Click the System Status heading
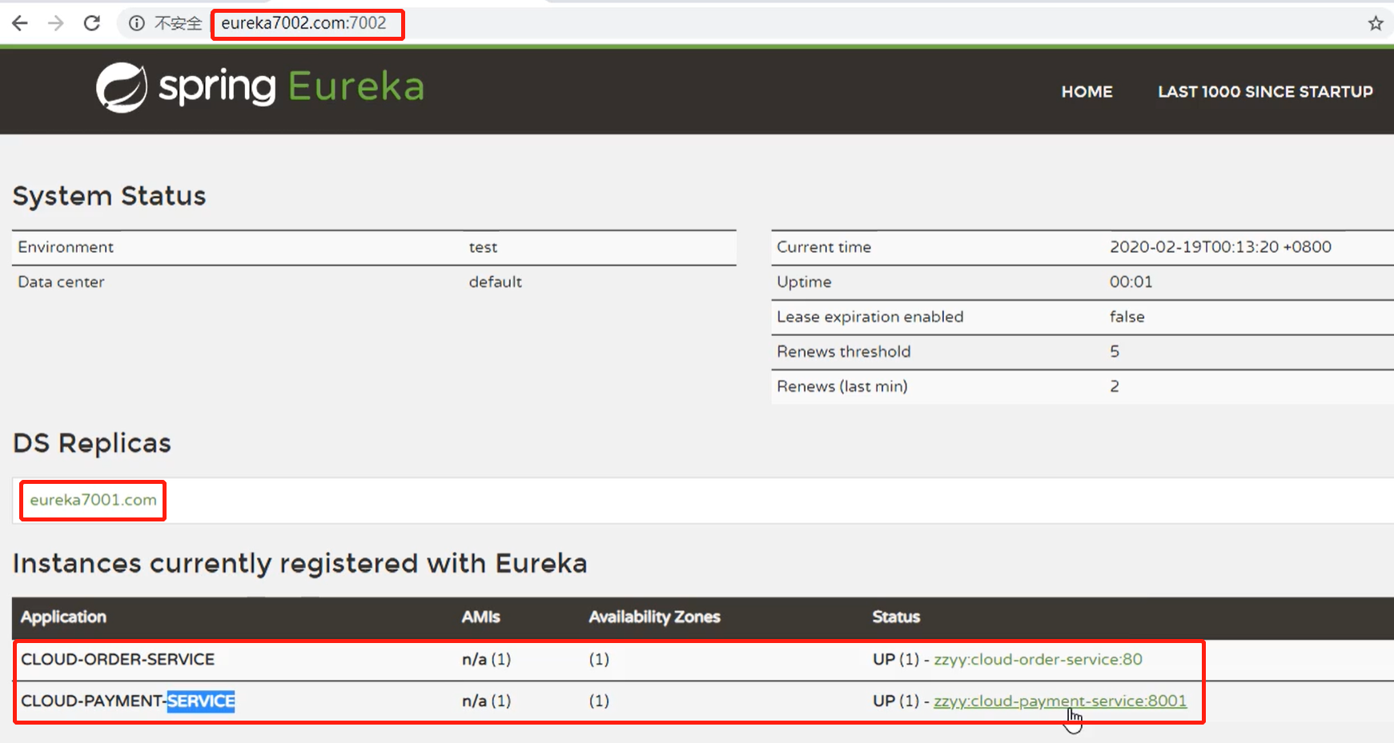The width and height of the screenshot is (1394, 743). coord(110,196)
